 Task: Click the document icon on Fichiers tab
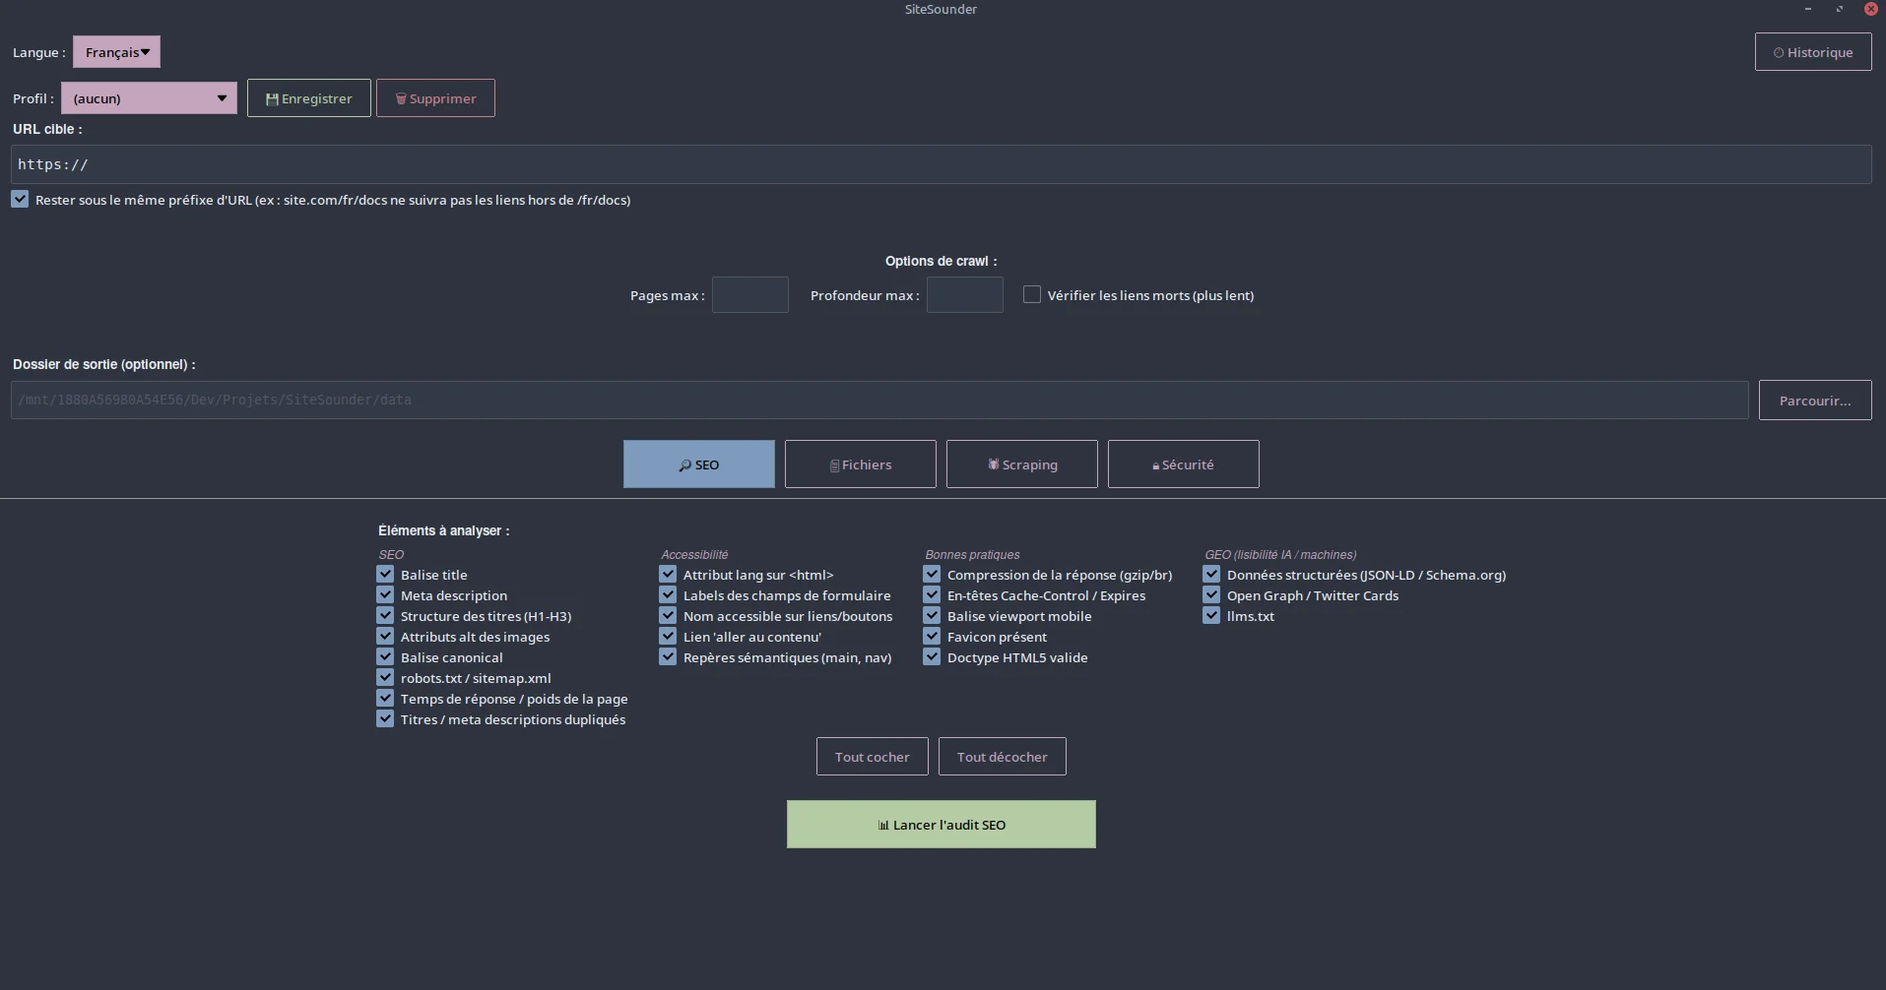click(x=834, y=465)
